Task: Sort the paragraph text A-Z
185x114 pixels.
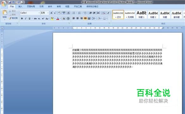Action: point(104,13)
